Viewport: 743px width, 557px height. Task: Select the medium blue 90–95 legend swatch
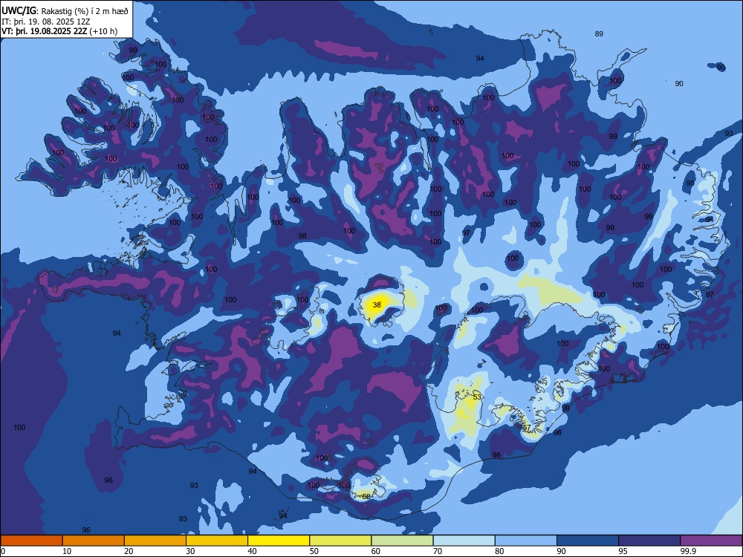[x=588, y=541]
